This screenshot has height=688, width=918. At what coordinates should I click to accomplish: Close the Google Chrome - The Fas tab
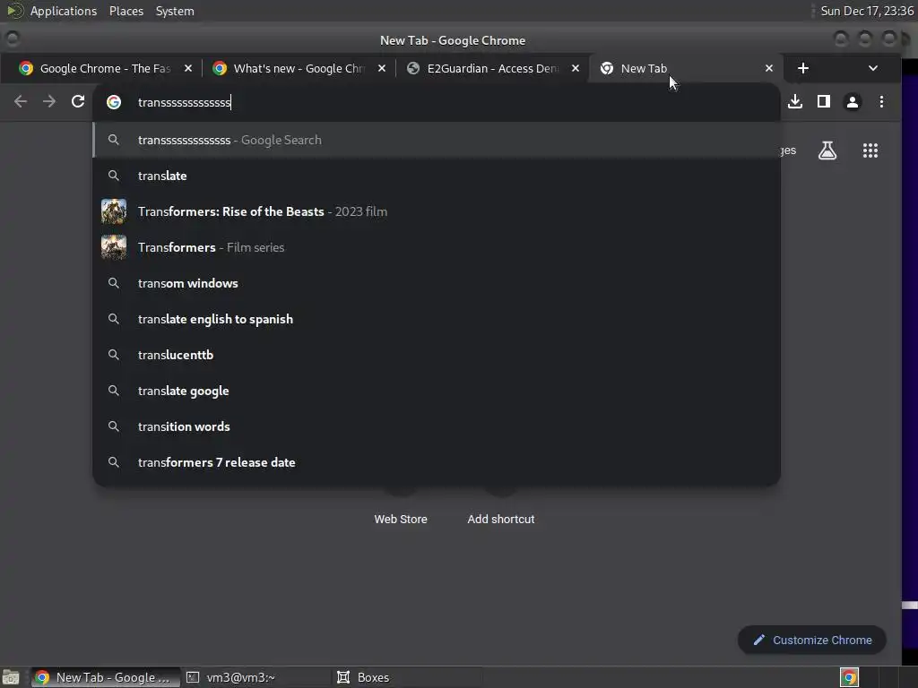point(188,68)
